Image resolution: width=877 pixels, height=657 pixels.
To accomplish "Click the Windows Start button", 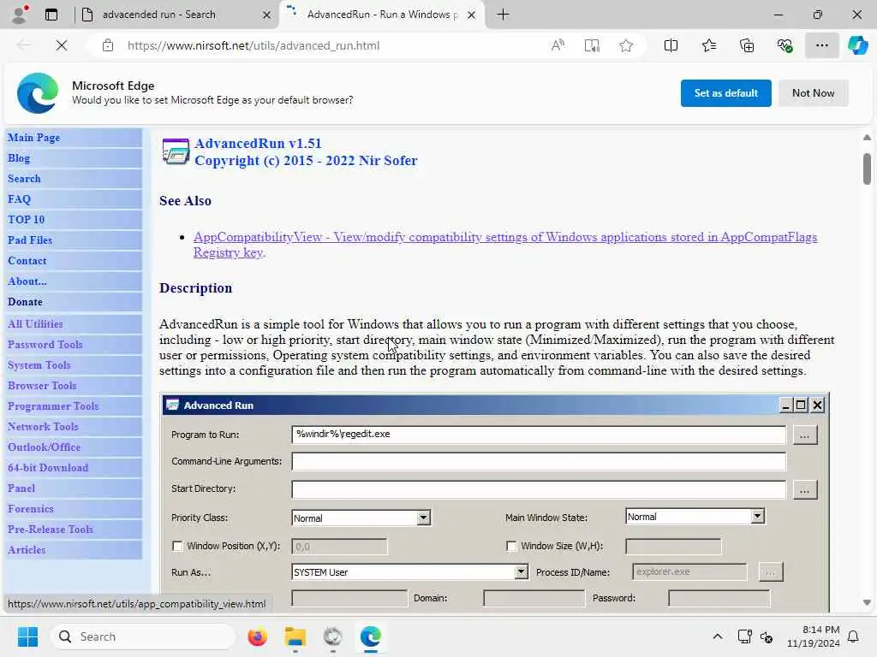I will [27, 636].
